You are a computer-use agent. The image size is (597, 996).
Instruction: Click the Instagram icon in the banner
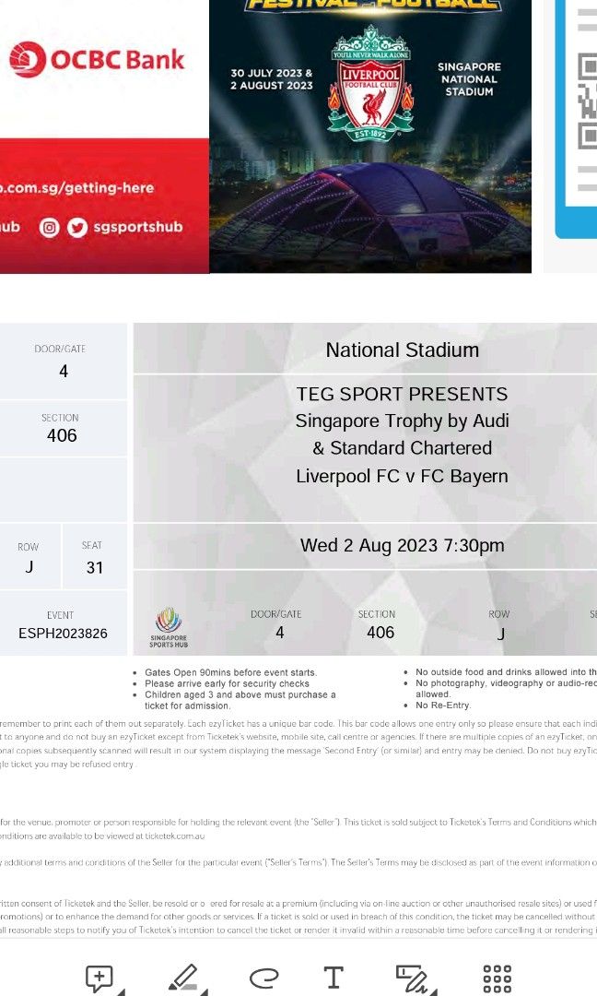point(51,227)
